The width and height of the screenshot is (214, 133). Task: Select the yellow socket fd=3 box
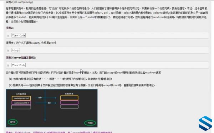tap(21, 98)
